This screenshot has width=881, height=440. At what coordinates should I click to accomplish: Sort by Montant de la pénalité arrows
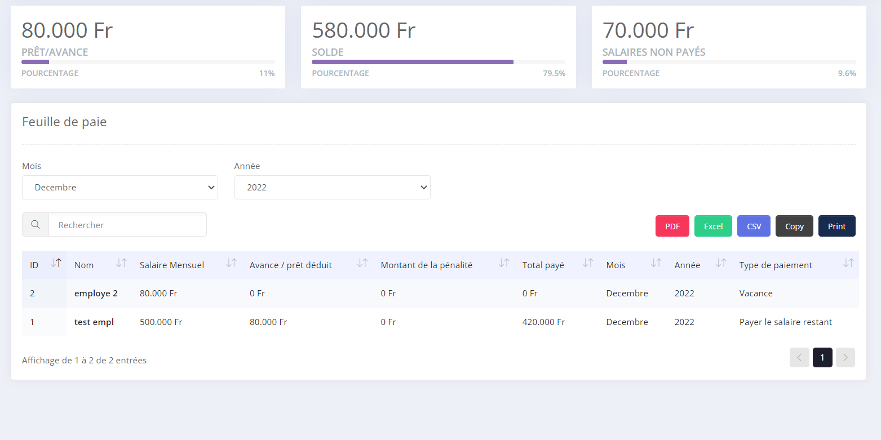click(504, 263)
